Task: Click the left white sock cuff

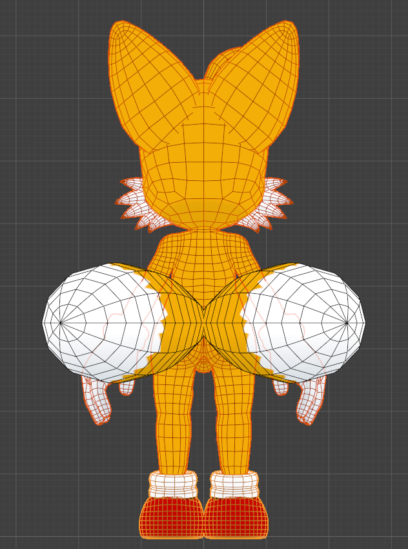Action: pyautogui.click(x=173, y=484)
